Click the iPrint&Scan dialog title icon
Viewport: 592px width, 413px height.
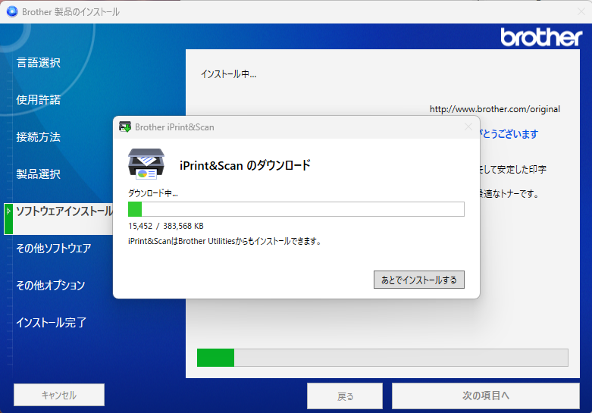click(x=125, y=127)
